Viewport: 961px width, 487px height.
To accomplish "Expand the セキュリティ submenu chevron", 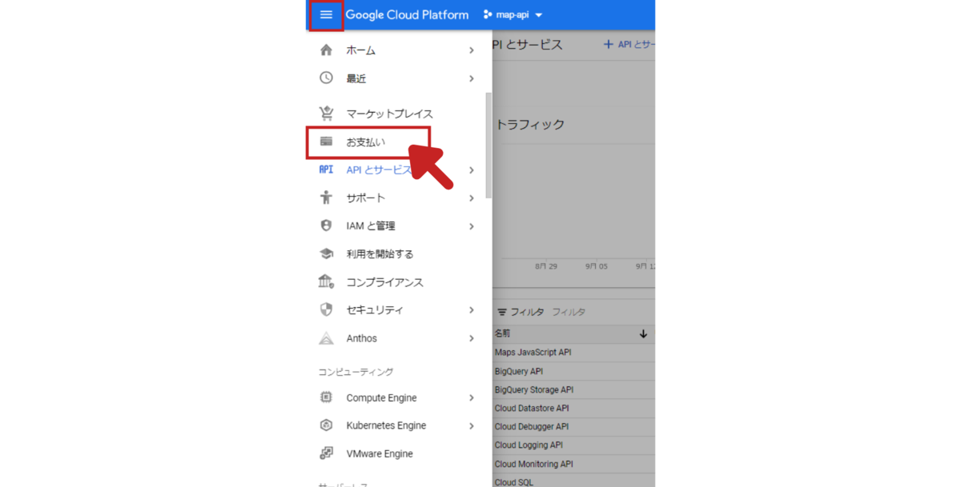I will 472,309.
